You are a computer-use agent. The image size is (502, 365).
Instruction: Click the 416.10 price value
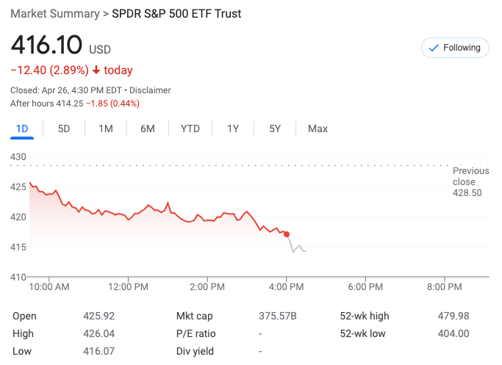(46, 46)
